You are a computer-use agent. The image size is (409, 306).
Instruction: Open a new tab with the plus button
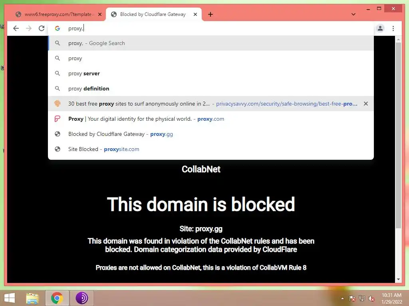click(210, 14)
